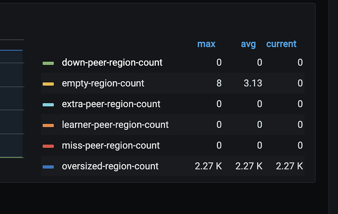
Task: Show only learner-peer-region-count series
Action: [x=115, y=125]
